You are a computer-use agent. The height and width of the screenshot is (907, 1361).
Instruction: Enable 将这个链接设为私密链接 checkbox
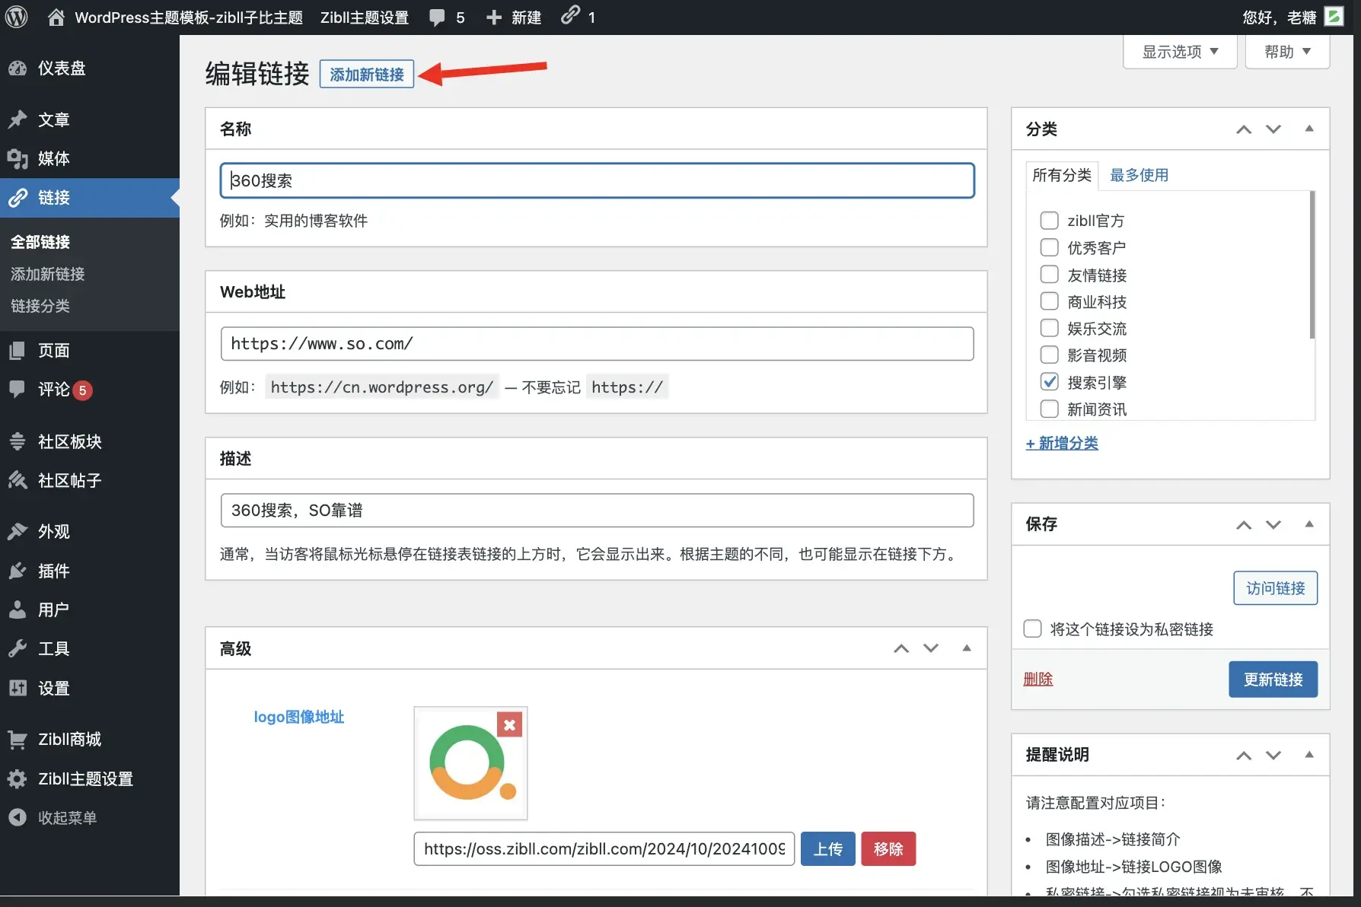1033,629
